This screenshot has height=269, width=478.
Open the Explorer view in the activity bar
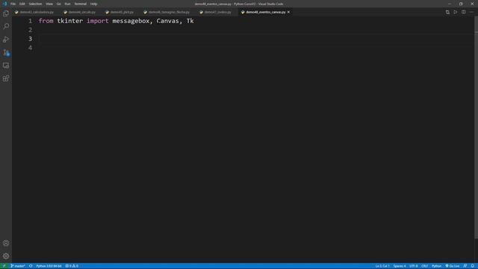[6, 13]
